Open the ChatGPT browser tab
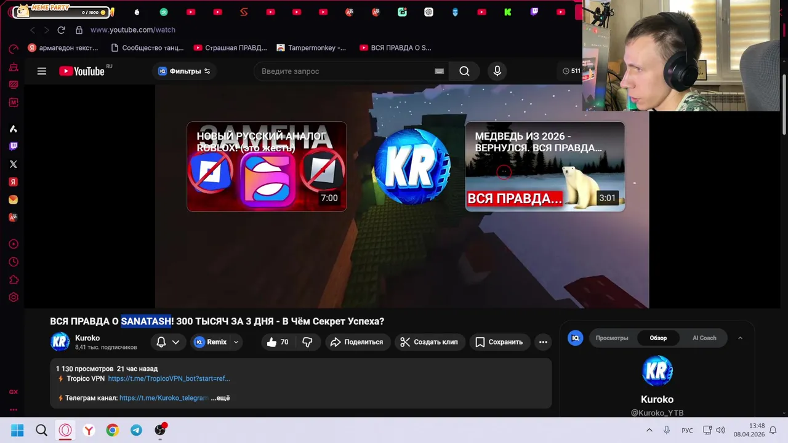Image resolution: width=788 pixels, height=443 pixels. (428, 12)
